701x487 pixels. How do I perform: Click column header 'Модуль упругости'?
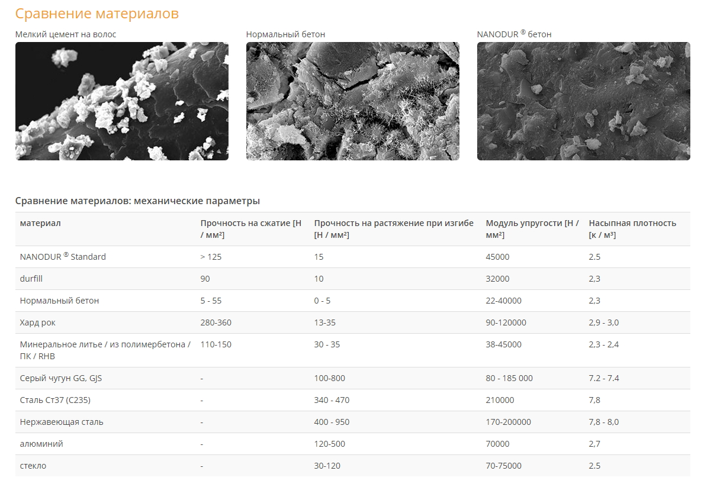532,229
